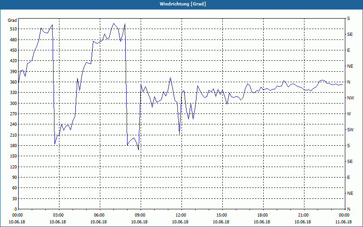Select the 10.06.18 date under 18:00
Image resolution: width=363 pixels, height=227 pixels.
coord(262,222)
